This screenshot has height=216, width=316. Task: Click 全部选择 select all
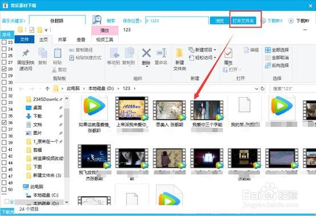coord(277,50)
